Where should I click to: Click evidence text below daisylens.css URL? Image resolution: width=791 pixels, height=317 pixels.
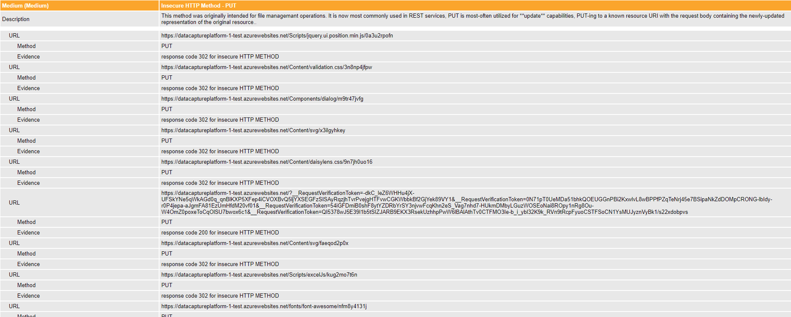220,183
